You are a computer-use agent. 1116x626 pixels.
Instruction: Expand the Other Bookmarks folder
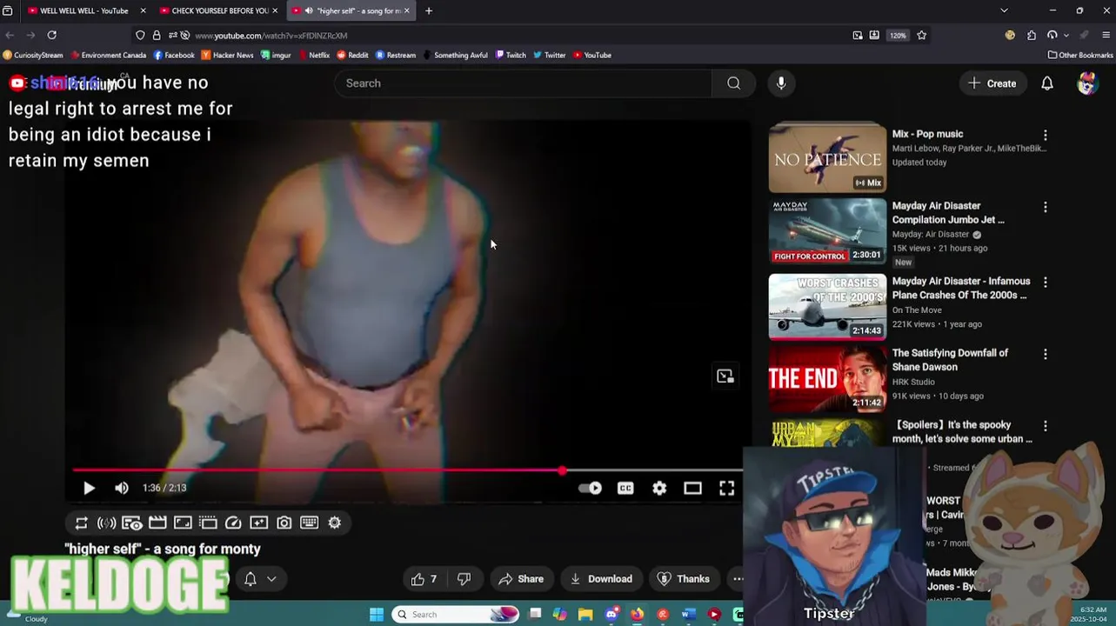click(1080, 55)
